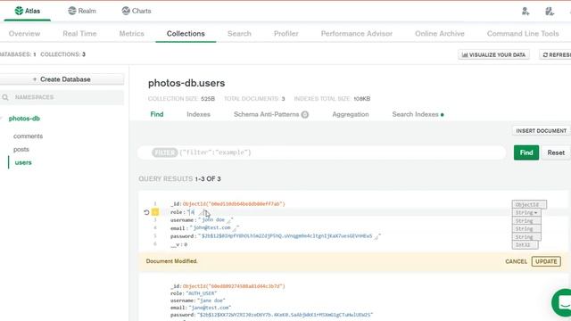
Task: Open the comments collection
Action: pyautogui.click(x=28, y=136)
